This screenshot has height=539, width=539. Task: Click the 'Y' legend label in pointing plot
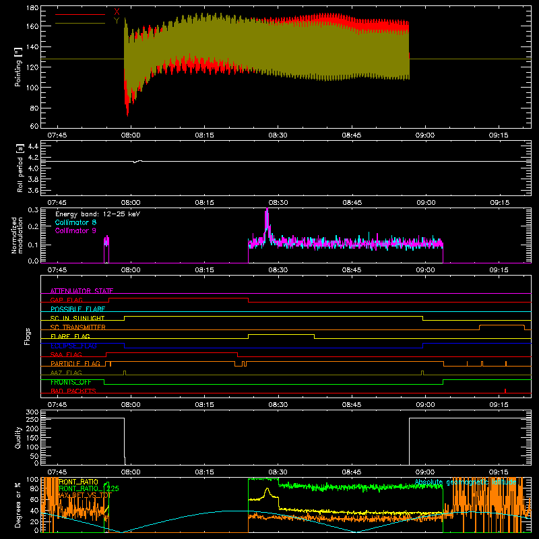pyautogui.click(x=117, y=21)
